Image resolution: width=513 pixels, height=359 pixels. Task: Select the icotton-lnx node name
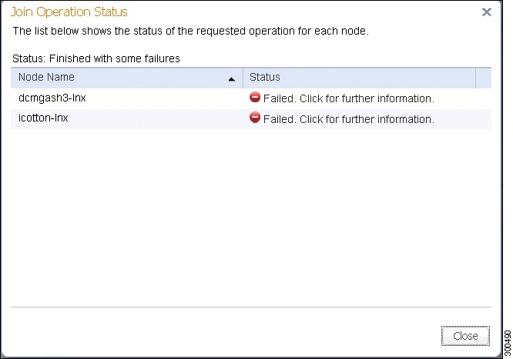43,118
